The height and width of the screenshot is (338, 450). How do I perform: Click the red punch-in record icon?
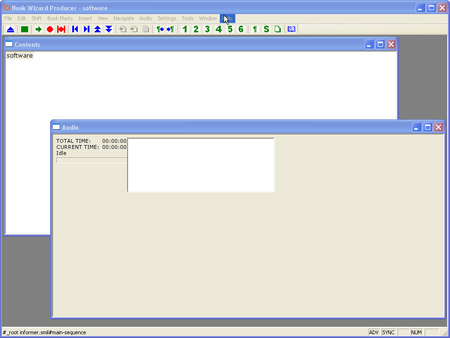click(x=61, y=29)
